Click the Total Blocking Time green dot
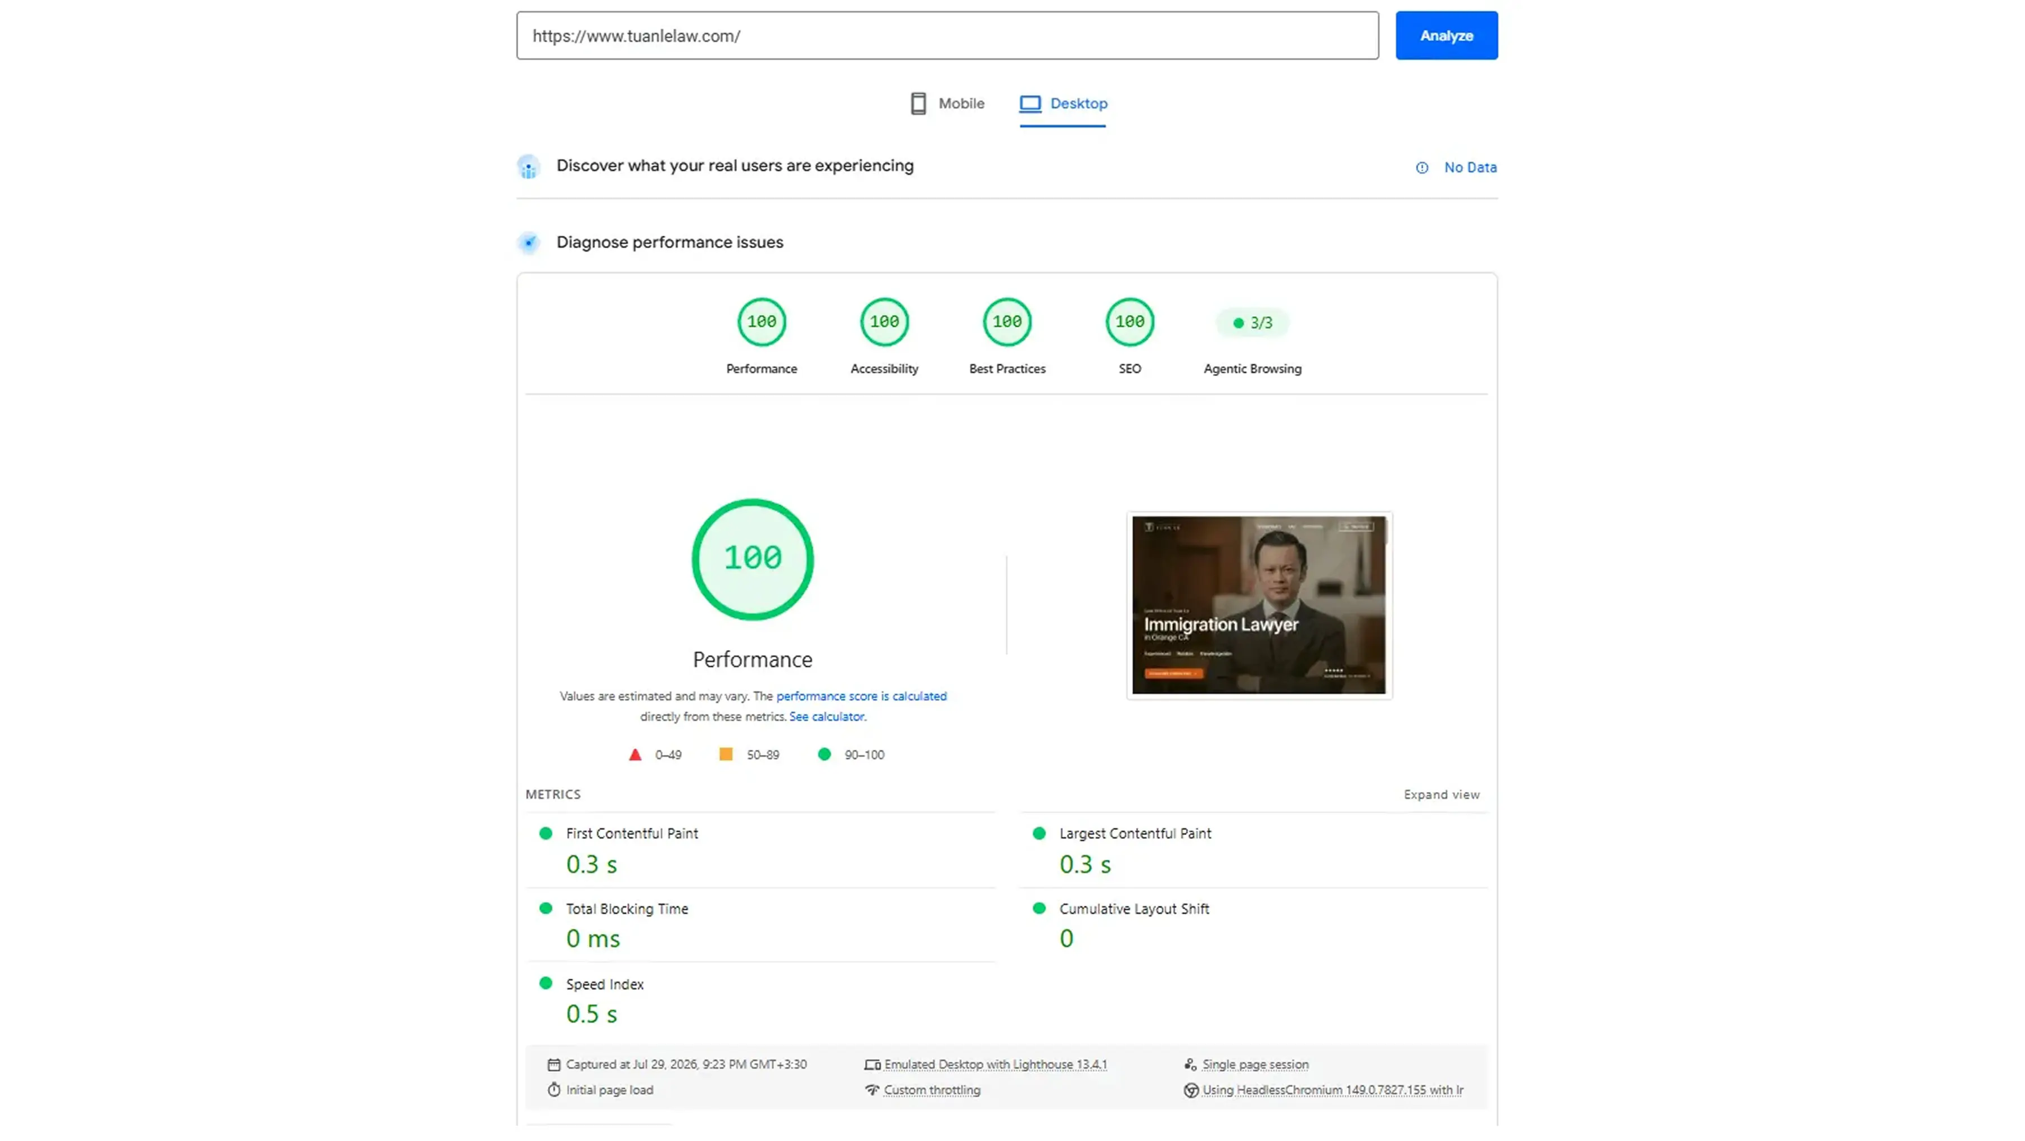Viewport: 2025px width, 1141px height. click(x=546, y=908)
